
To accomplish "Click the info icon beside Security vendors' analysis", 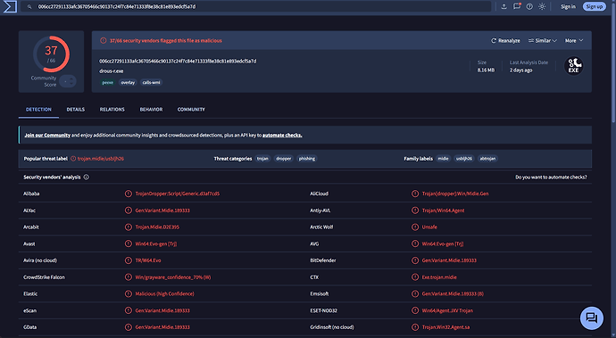I will [x=86, y=177].
